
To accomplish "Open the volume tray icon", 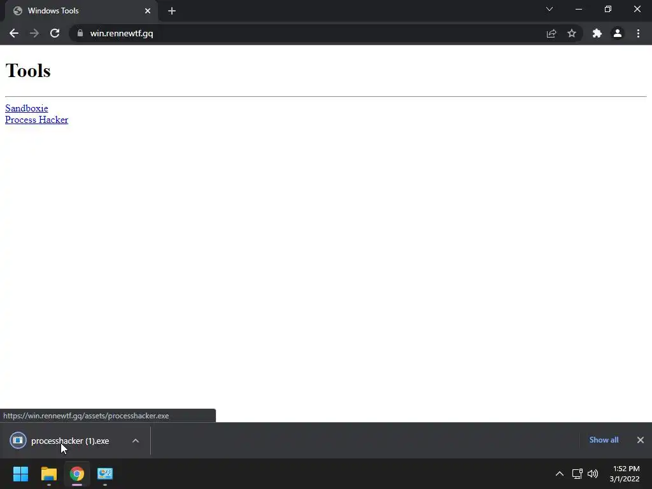I will (x=593, y=474).
